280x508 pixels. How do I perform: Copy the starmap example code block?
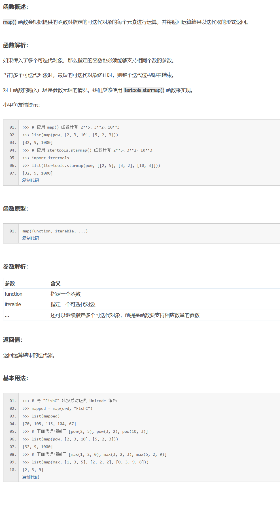[x=31, y=180]
